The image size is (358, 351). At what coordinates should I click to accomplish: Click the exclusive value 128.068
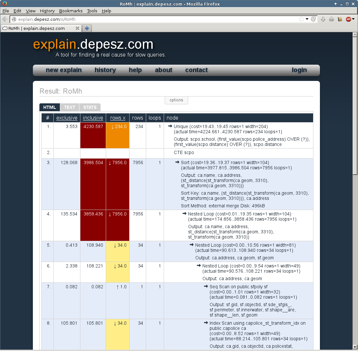click(69, 162)
